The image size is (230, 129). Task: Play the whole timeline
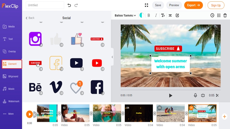point(29,114)
